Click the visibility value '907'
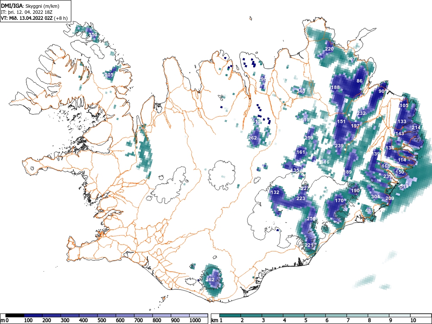 tap(351, 59)
